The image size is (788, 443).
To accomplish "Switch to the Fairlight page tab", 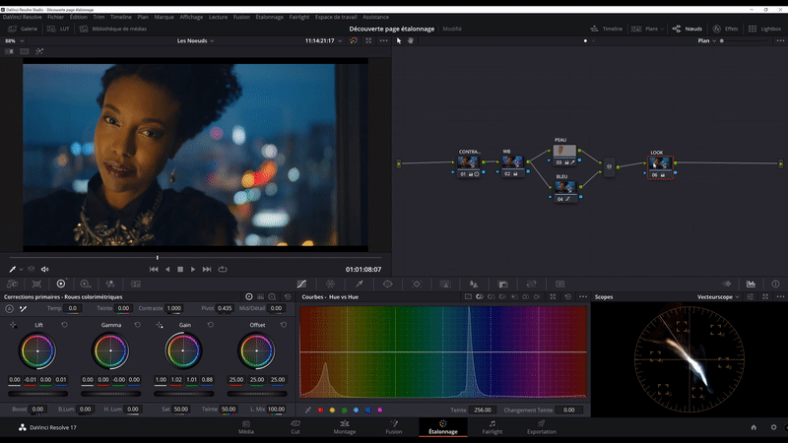I will pyautogui.click(x=492, y=427).
